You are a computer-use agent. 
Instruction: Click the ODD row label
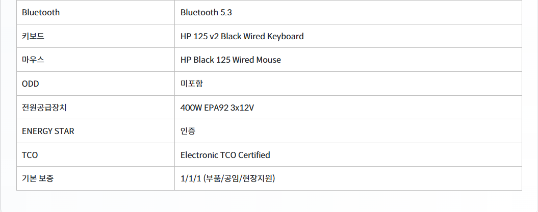click(30, 84)
